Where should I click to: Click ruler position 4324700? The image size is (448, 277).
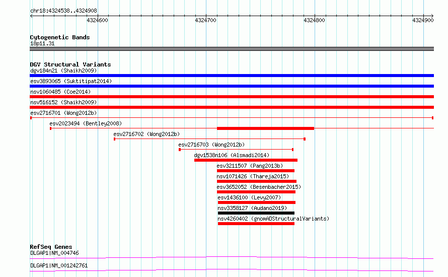click(x=206, y=20)
